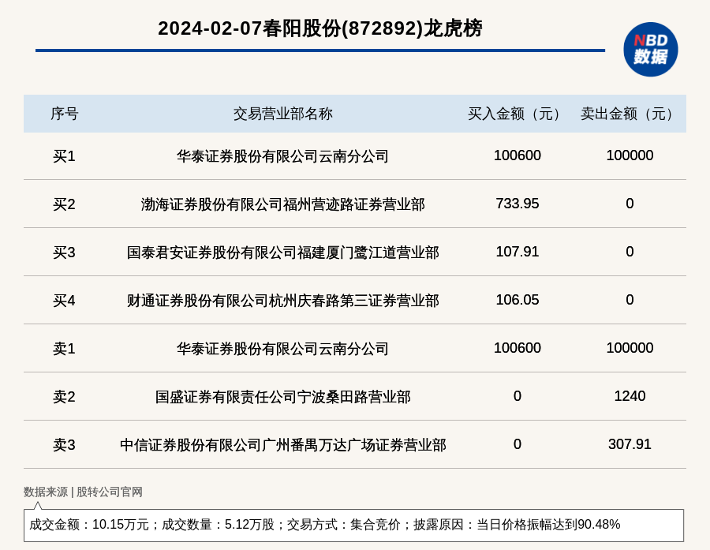This screenshot has height=550, width=710.
Task: Click the 数据来源 | 股转公司官网 note
Action: 83,492
